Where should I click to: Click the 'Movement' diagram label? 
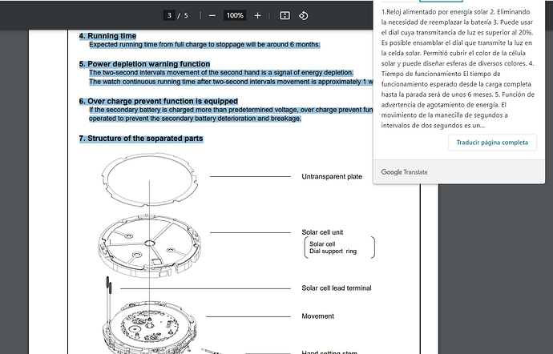tap(317, 316)
